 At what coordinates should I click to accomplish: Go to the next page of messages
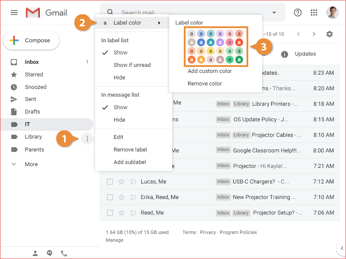[314, 34]
